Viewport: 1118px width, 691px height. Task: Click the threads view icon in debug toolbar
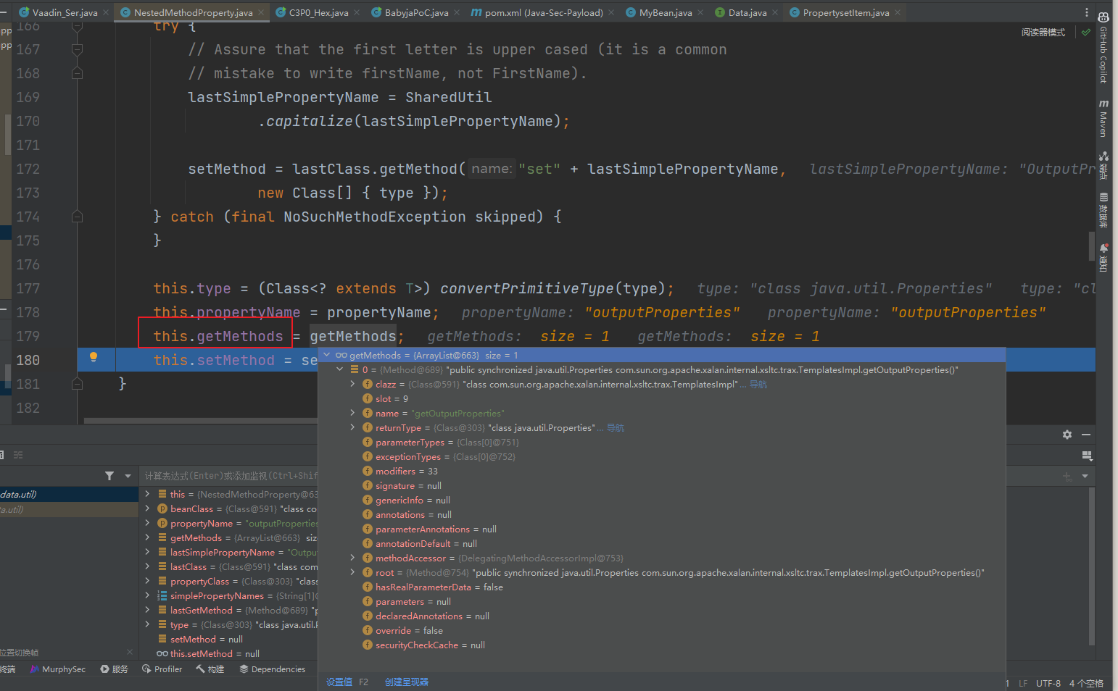pos(18,456)
